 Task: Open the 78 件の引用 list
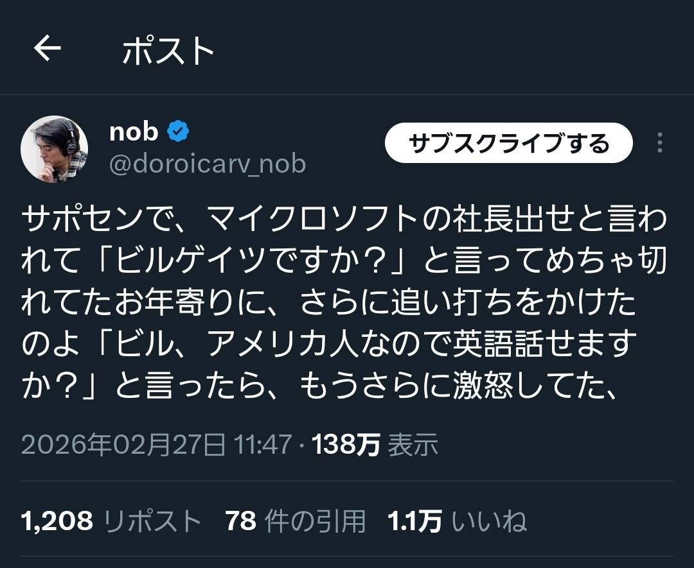click(x=296, y=521)
